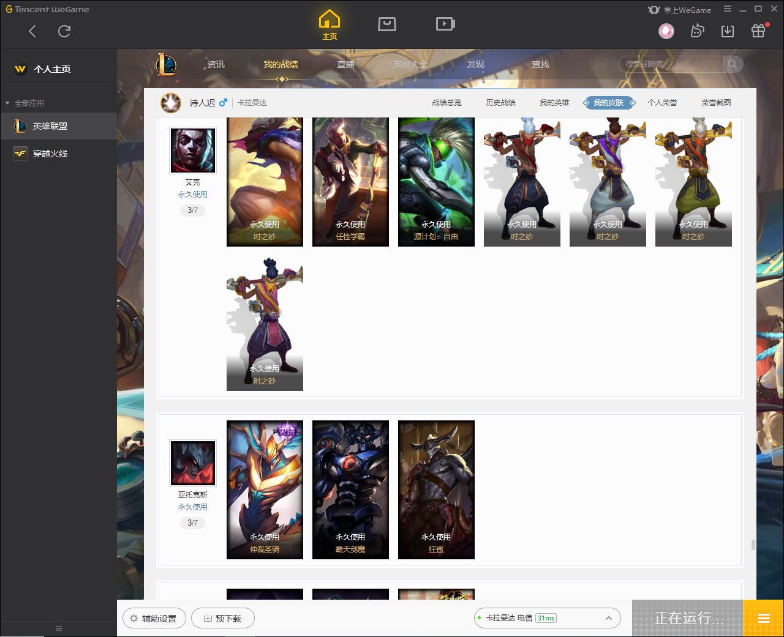
Task: Click the Tencent WeGame logo
Action: click(x=48, y=9)
